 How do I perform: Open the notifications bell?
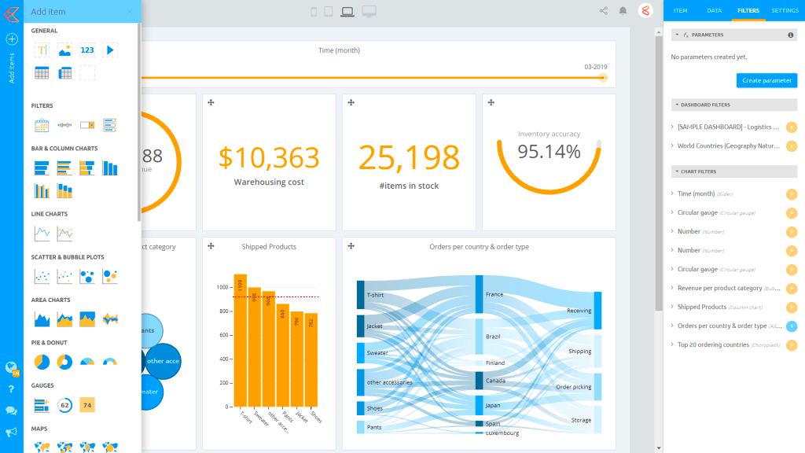[x=623, y=11]
